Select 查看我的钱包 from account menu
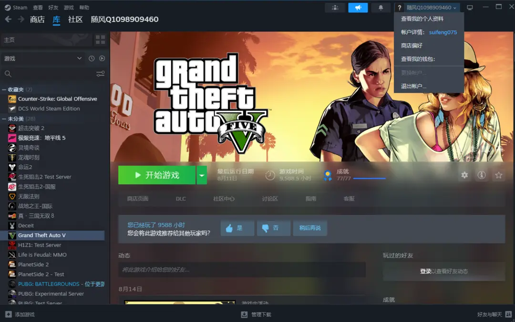 tap(418, 59)
